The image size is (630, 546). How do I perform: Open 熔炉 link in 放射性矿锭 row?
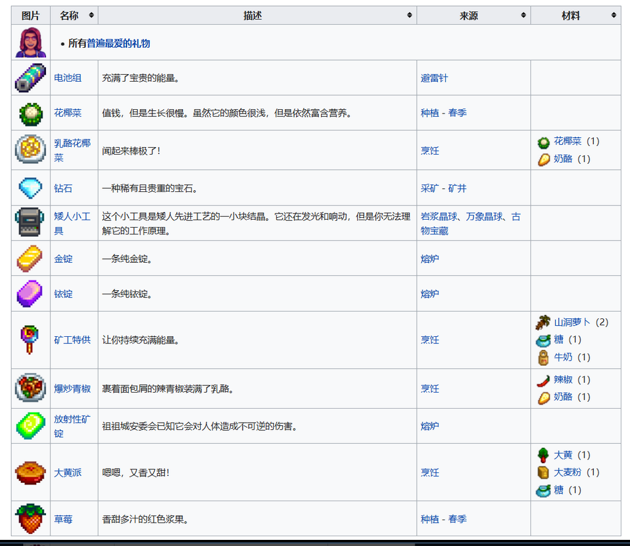pyautogui.click(x=429, y=426)
